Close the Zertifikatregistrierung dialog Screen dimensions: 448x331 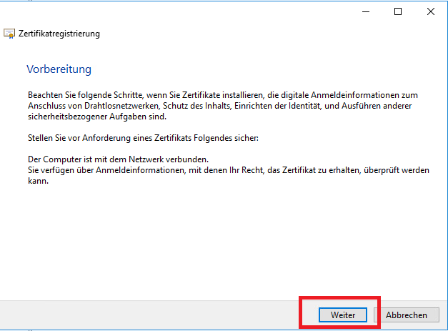(431, 11)
